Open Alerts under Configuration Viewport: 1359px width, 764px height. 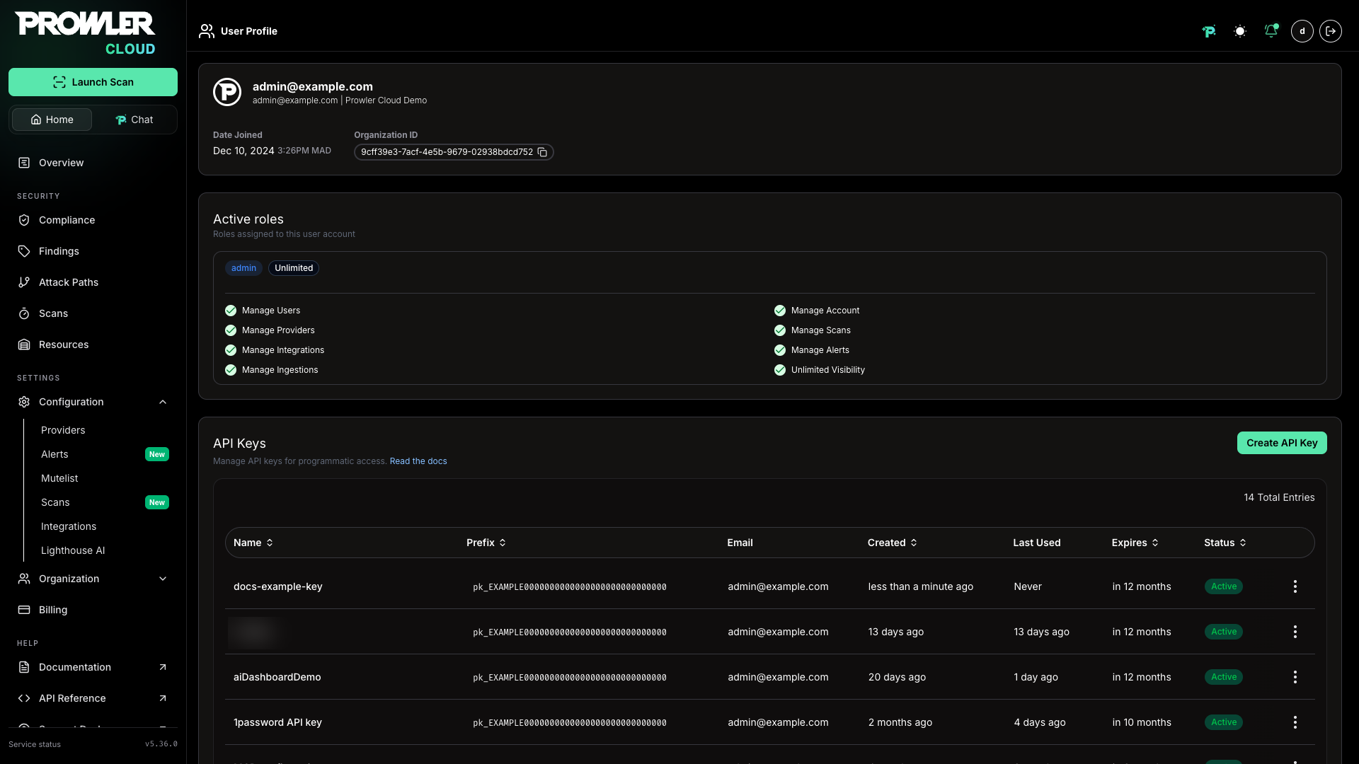click(x=55, y=454)
